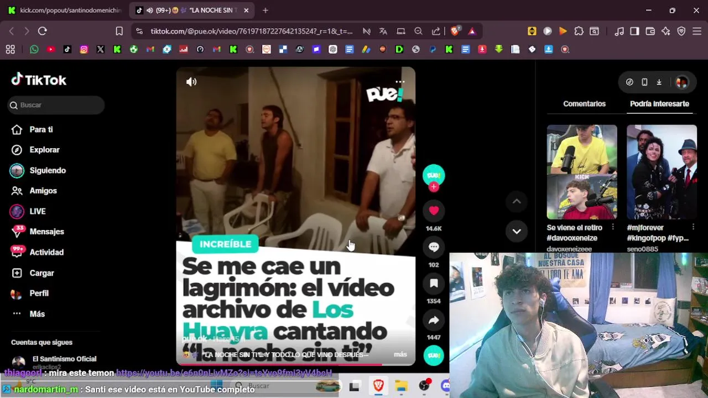Open Brave browser from the taskbar

[378, 386]
